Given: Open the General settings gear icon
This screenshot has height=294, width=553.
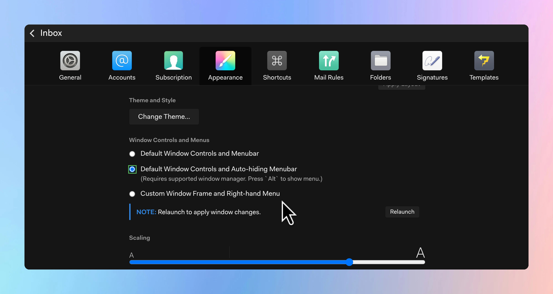Looking at the screenshot, I should [x=70, y=61].
